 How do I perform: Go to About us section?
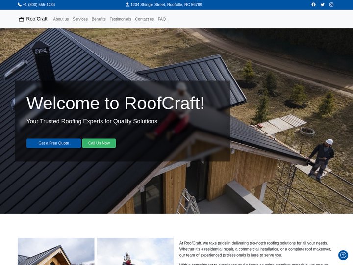pyautogui.click(x=61, y=19)
